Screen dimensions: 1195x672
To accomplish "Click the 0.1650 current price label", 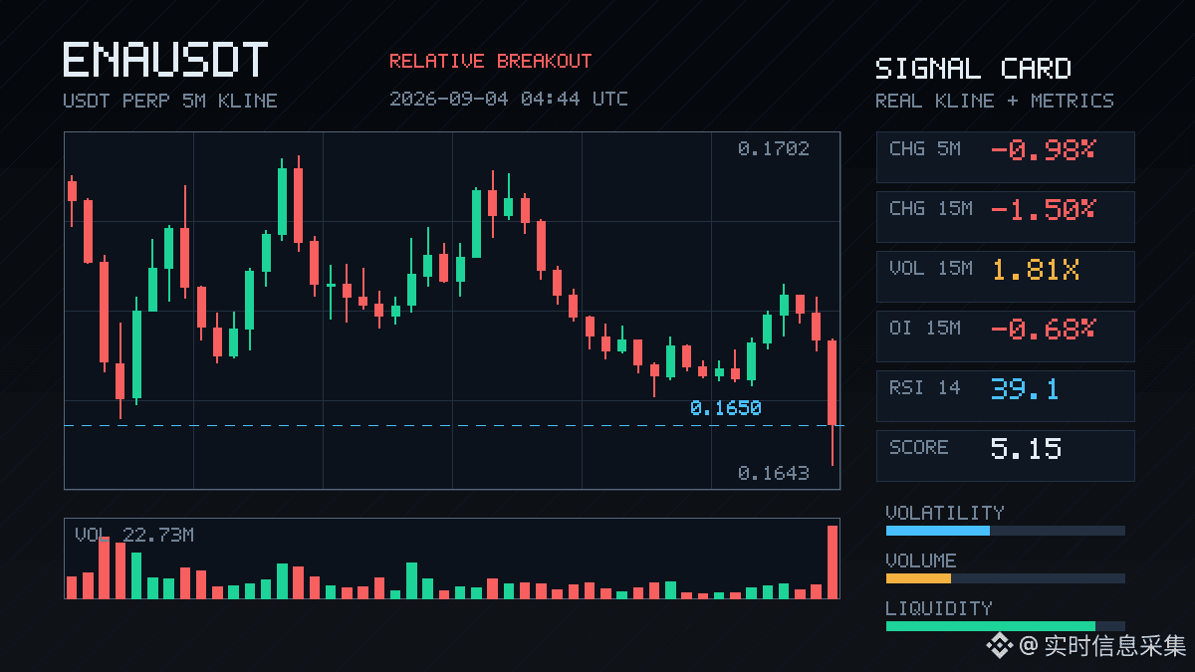I will (725, 408).
